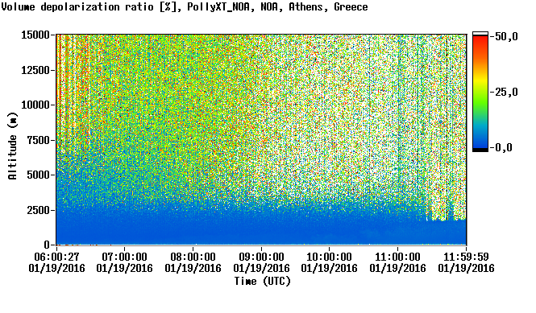Screen dimensions: 536x313
Task: Select the 11:00:00 time tick label
Action: click(x=397, y=257)
